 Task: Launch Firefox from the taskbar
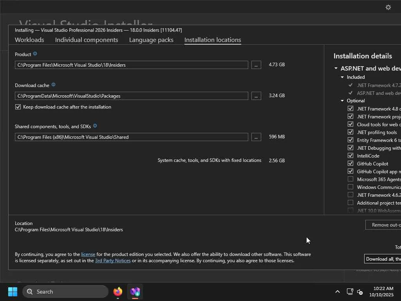[x=118, y=292]
